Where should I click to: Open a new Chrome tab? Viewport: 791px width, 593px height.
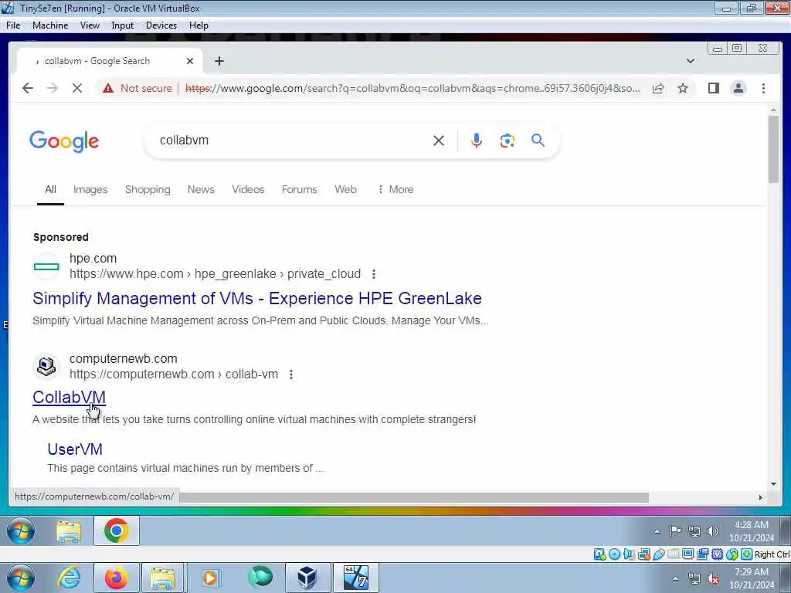pos(219,61)
